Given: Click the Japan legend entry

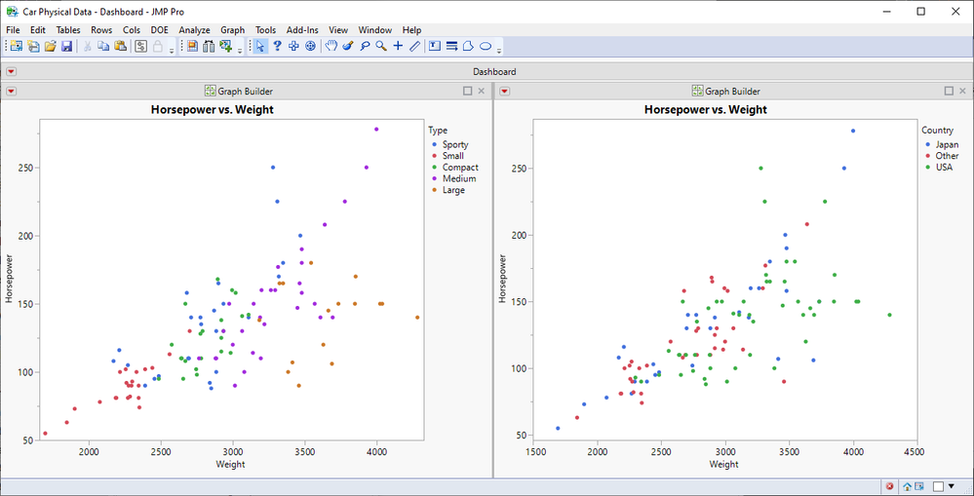Looking at the screenshot, I should coord(946,144).
